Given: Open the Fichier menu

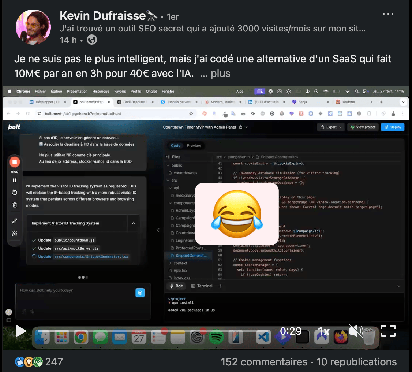Looking at the screenshot, I should [40, 91].
